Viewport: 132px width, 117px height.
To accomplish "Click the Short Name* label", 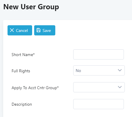I will 23,55.
